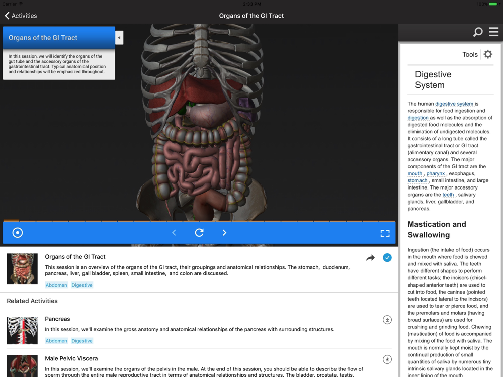This screenshot has height=377, width=503.
Task: Enter fullscreen mode for 3D viewer
Action: click(385, 233)
